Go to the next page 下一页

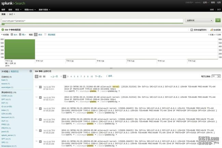98,77
